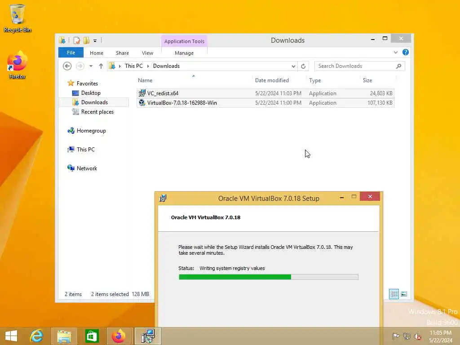Switch to details view layout button
Screen dimensions: 460x345
[394, 294]
